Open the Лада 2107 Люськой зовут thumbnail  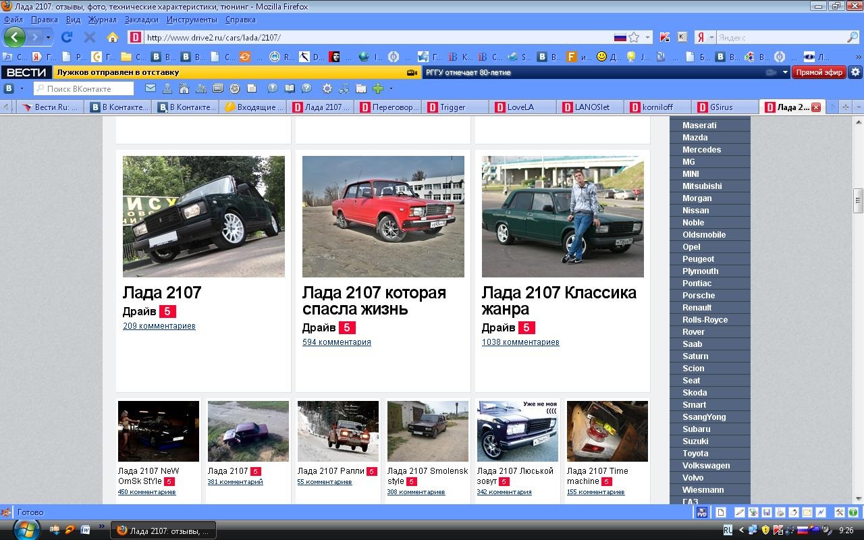coord(518,431)
